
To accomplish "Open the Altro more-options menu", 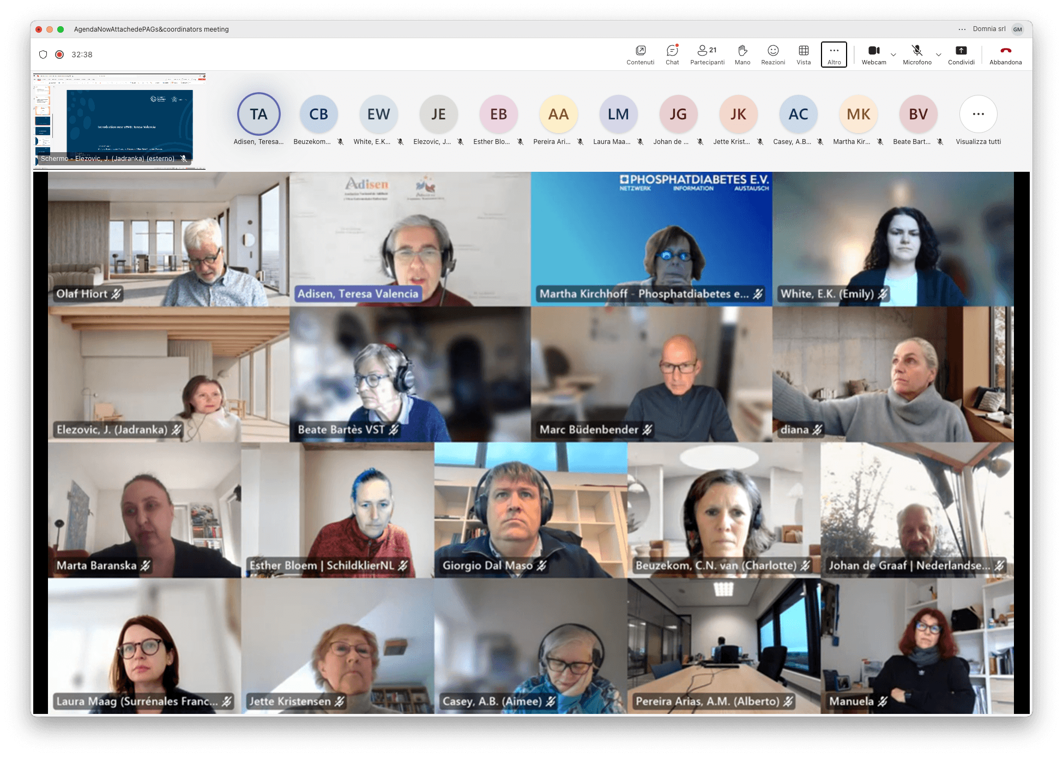I will click(x=834, y=55).
